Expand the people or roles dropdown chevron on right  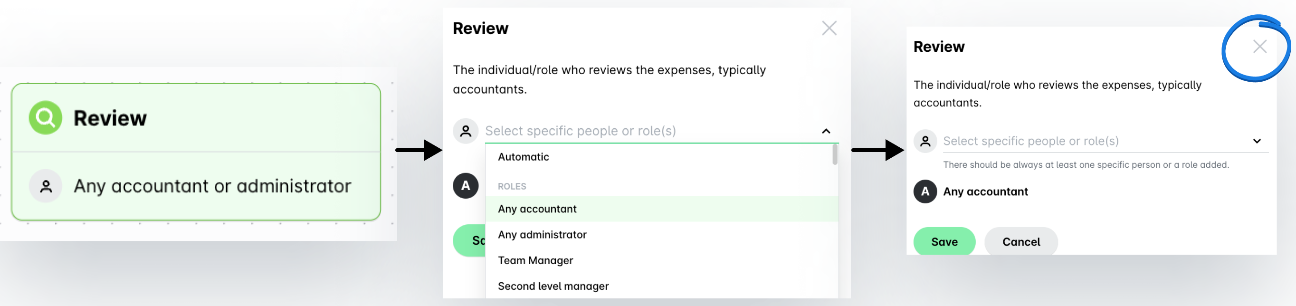tap(1256, 142)
